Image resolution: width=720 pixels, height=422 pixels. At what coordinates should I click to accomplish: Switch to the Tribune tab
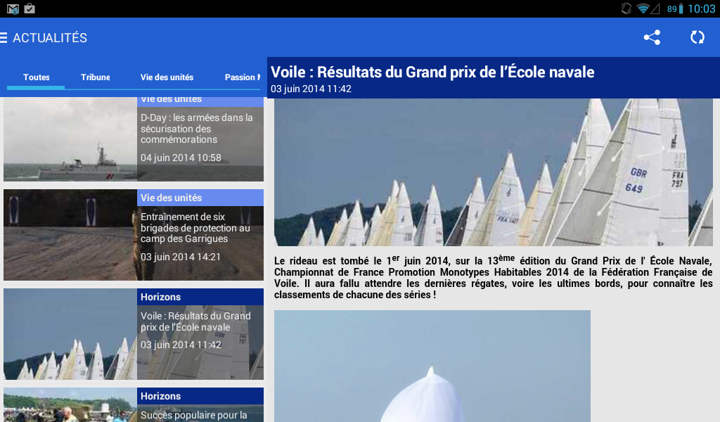click(x=95, y=77)
